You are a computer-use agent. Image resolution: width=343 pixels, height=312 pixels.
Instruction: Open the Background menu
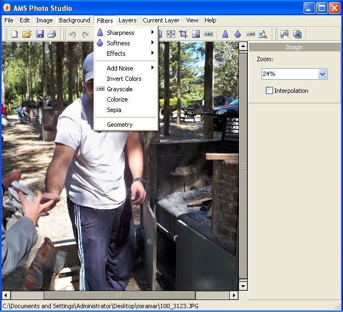[x=74, y=20]
